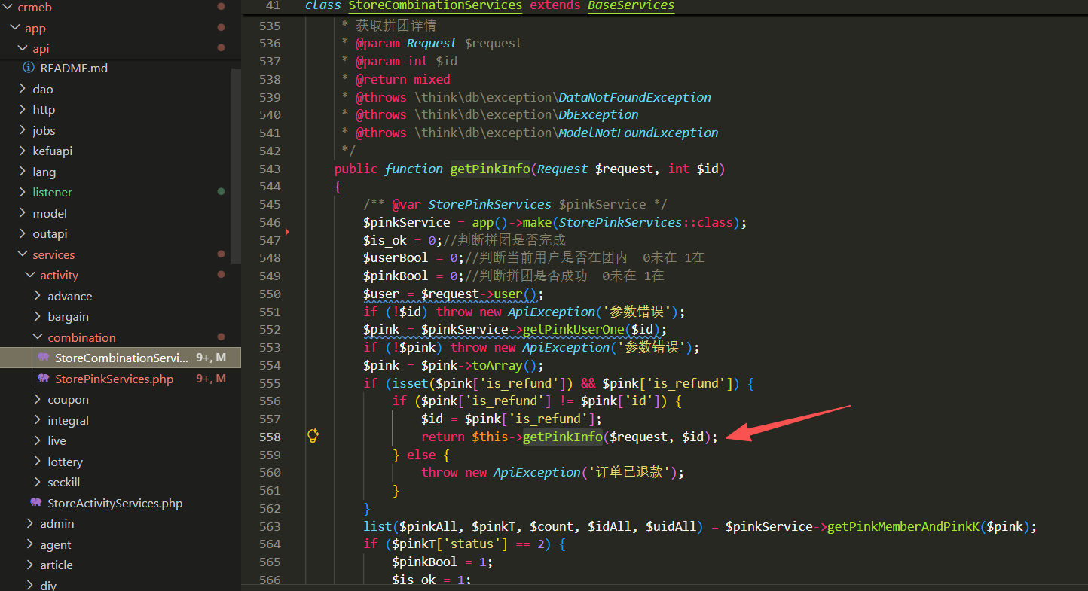Click line number 555 in the gutter
The width and height of the screenshot is (1088, 591).
tap(269, 383)
